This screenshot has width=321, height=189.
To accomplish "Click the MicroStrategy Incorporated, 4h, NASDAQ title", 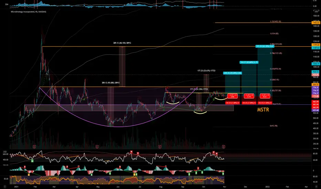I will 29,12.
